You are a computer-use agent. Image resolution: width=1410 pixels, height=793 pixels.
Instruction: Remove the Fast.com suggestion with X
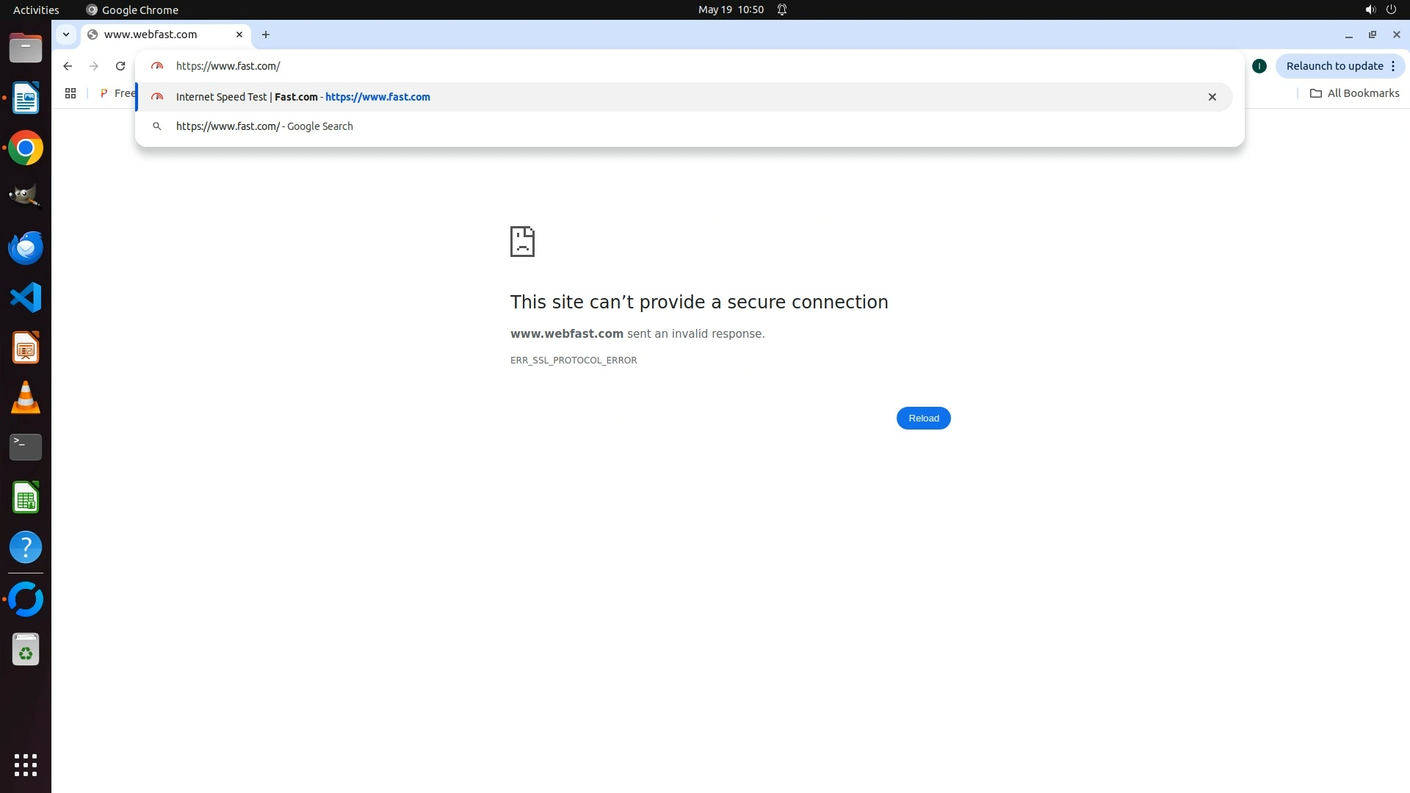(1212, 97)
